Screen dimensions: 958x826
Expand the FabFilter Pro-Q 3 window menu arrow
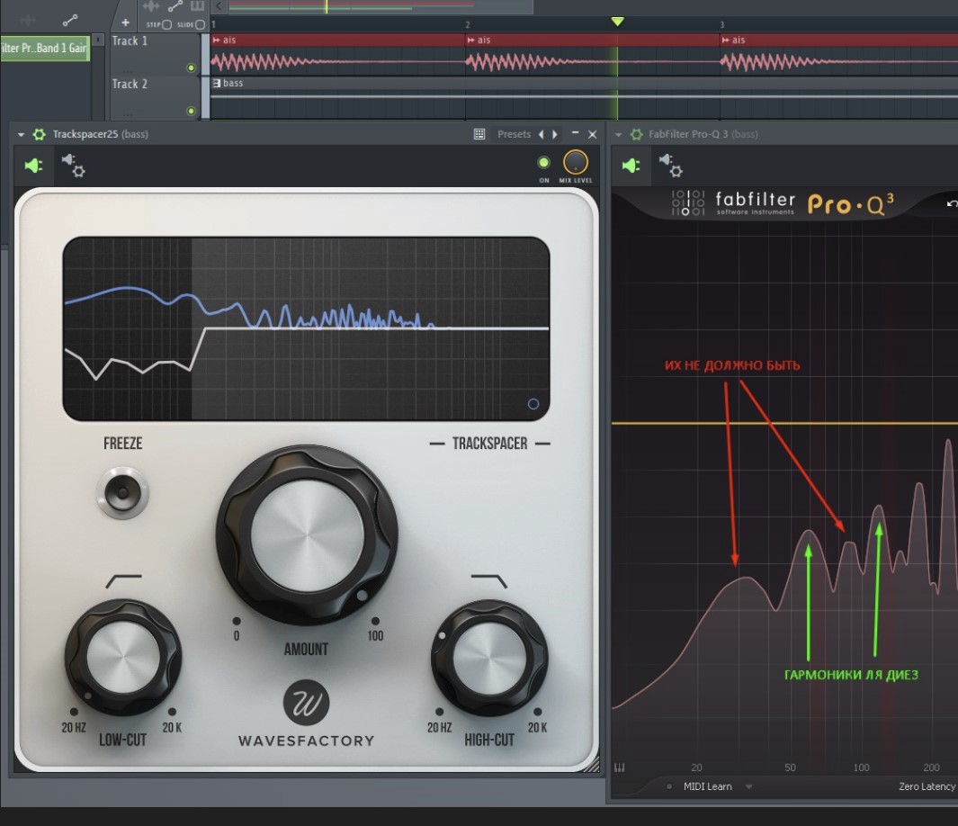[618, 134]
